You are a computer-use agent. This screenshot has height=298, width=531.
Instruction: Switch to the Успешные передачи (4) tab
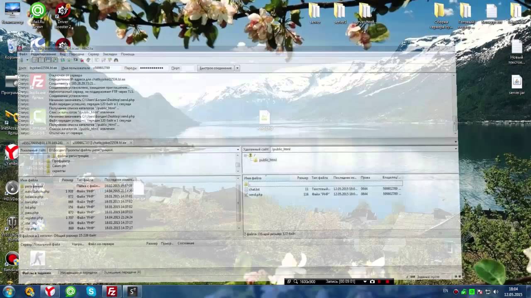pyautogui.click(x=122, y=273)
